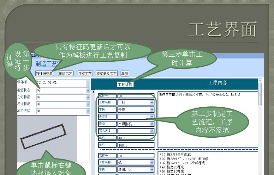Expand 工序名称 dropdown showing 下料
The height and width of the screenshot is (175, 274).
click(x=152, y=103)
